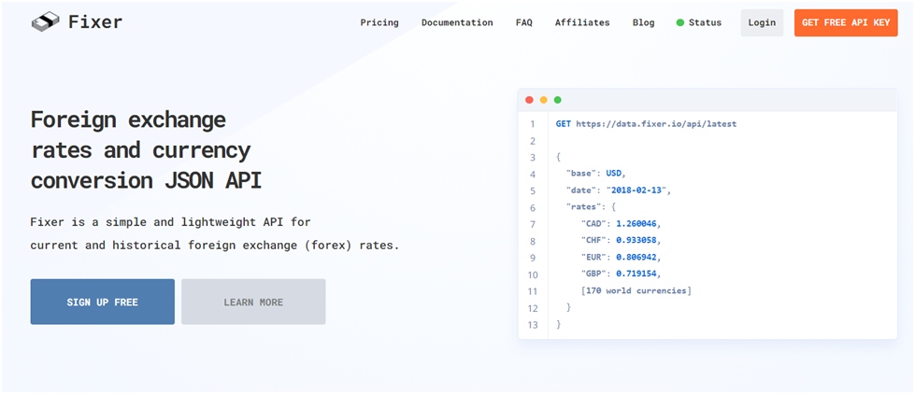
Task: Select the CAD rate 1.260046
Action: (637, 224)
